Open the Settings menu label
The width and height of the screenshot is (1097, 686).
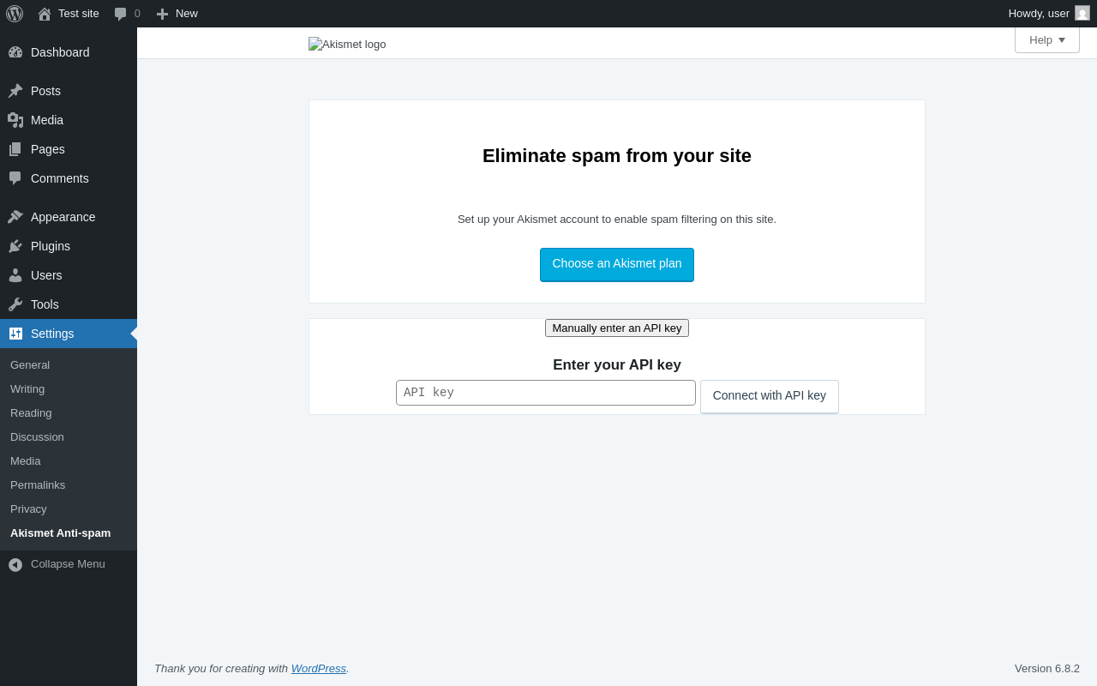pyautogui.click(x=52, y=334)
